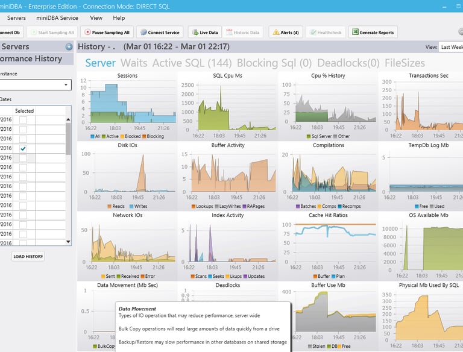Open the miniDBA Service menu

tap(57, 18)
